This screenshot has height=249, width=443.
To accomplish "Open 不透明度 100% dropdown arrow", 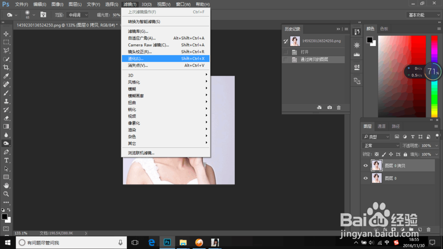I will point(437,146).
